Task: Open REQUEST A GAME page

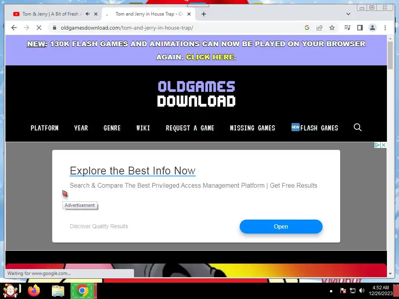Action: [x=190, y=128]
